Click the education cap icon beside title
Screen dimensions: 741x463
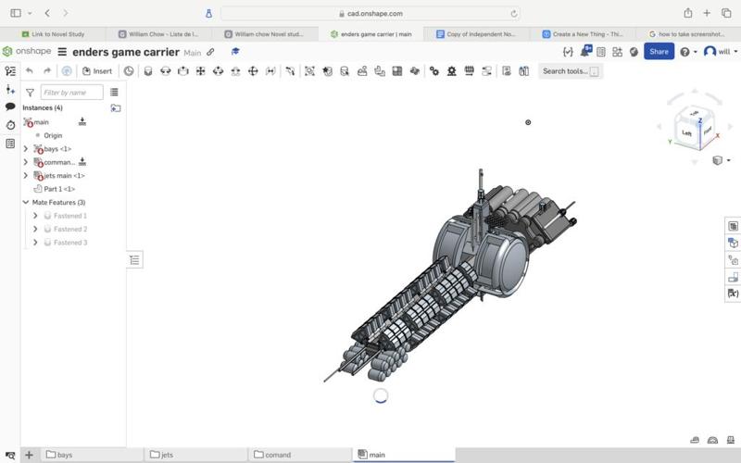[x=235, y=52]
